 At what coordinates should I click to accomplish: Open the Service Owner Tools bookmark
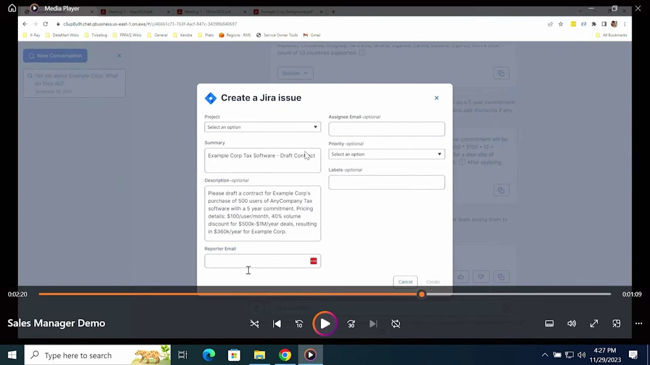[x=277, y=35]
